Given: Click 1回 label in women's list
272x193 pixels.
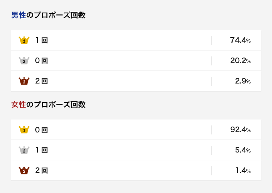Looking at the screenshot, I should 42,150.
